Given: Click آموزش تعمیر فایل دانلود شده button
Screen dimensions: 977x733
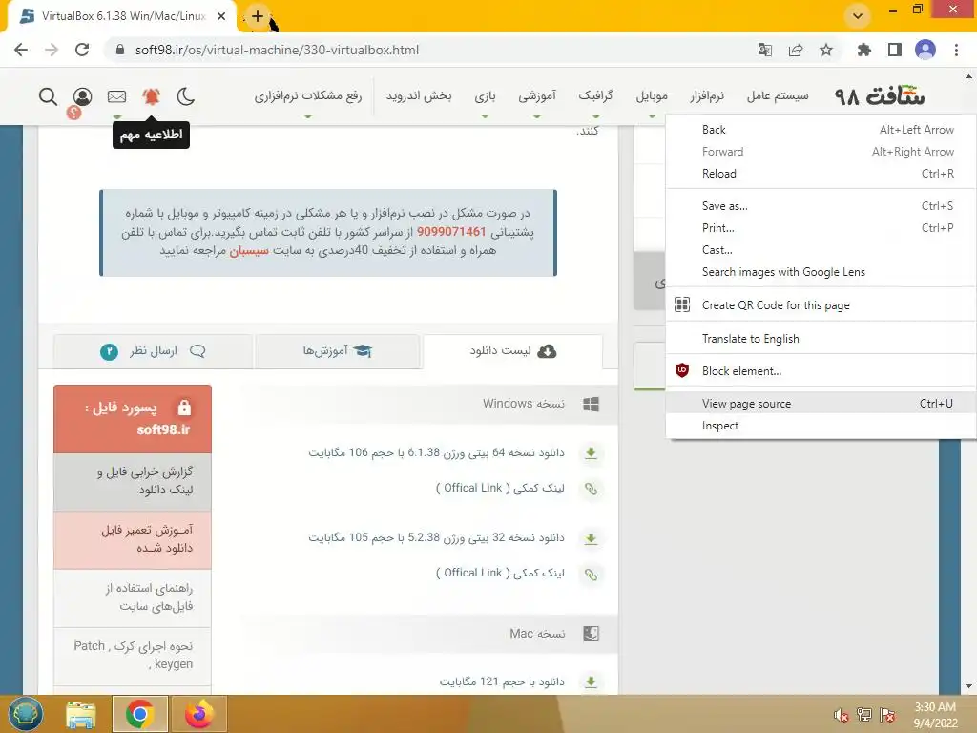Looking at the screenshot, I should pos(132,539).
